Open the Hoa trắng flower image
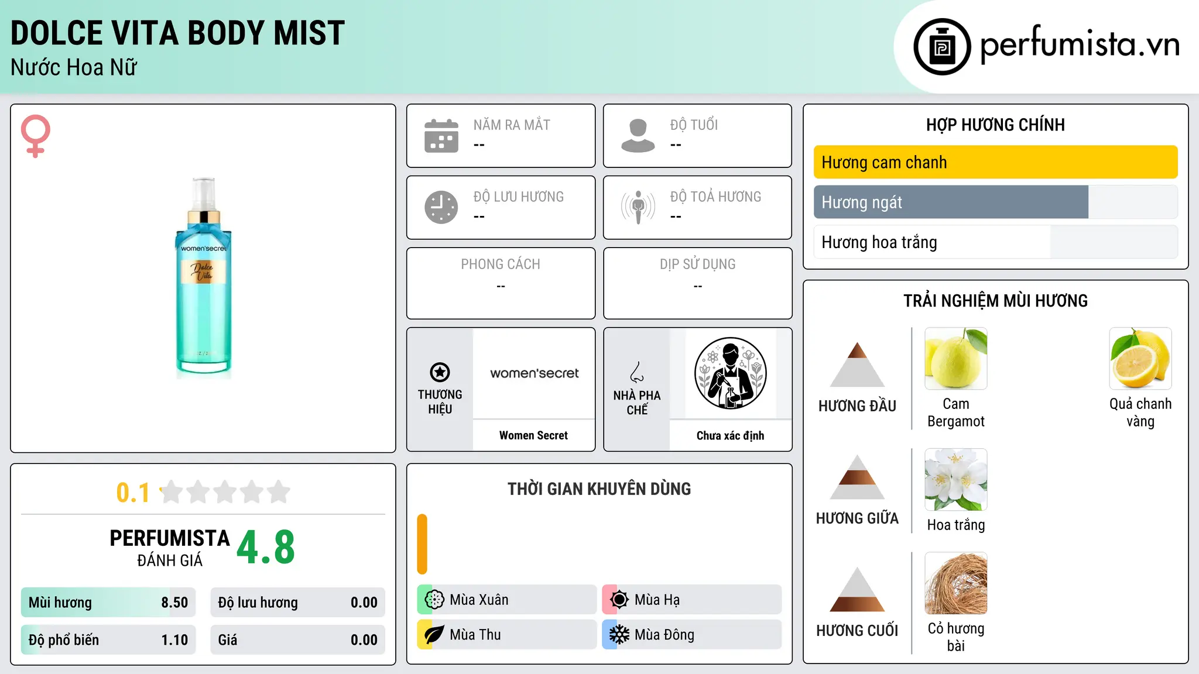 [956, 480]
